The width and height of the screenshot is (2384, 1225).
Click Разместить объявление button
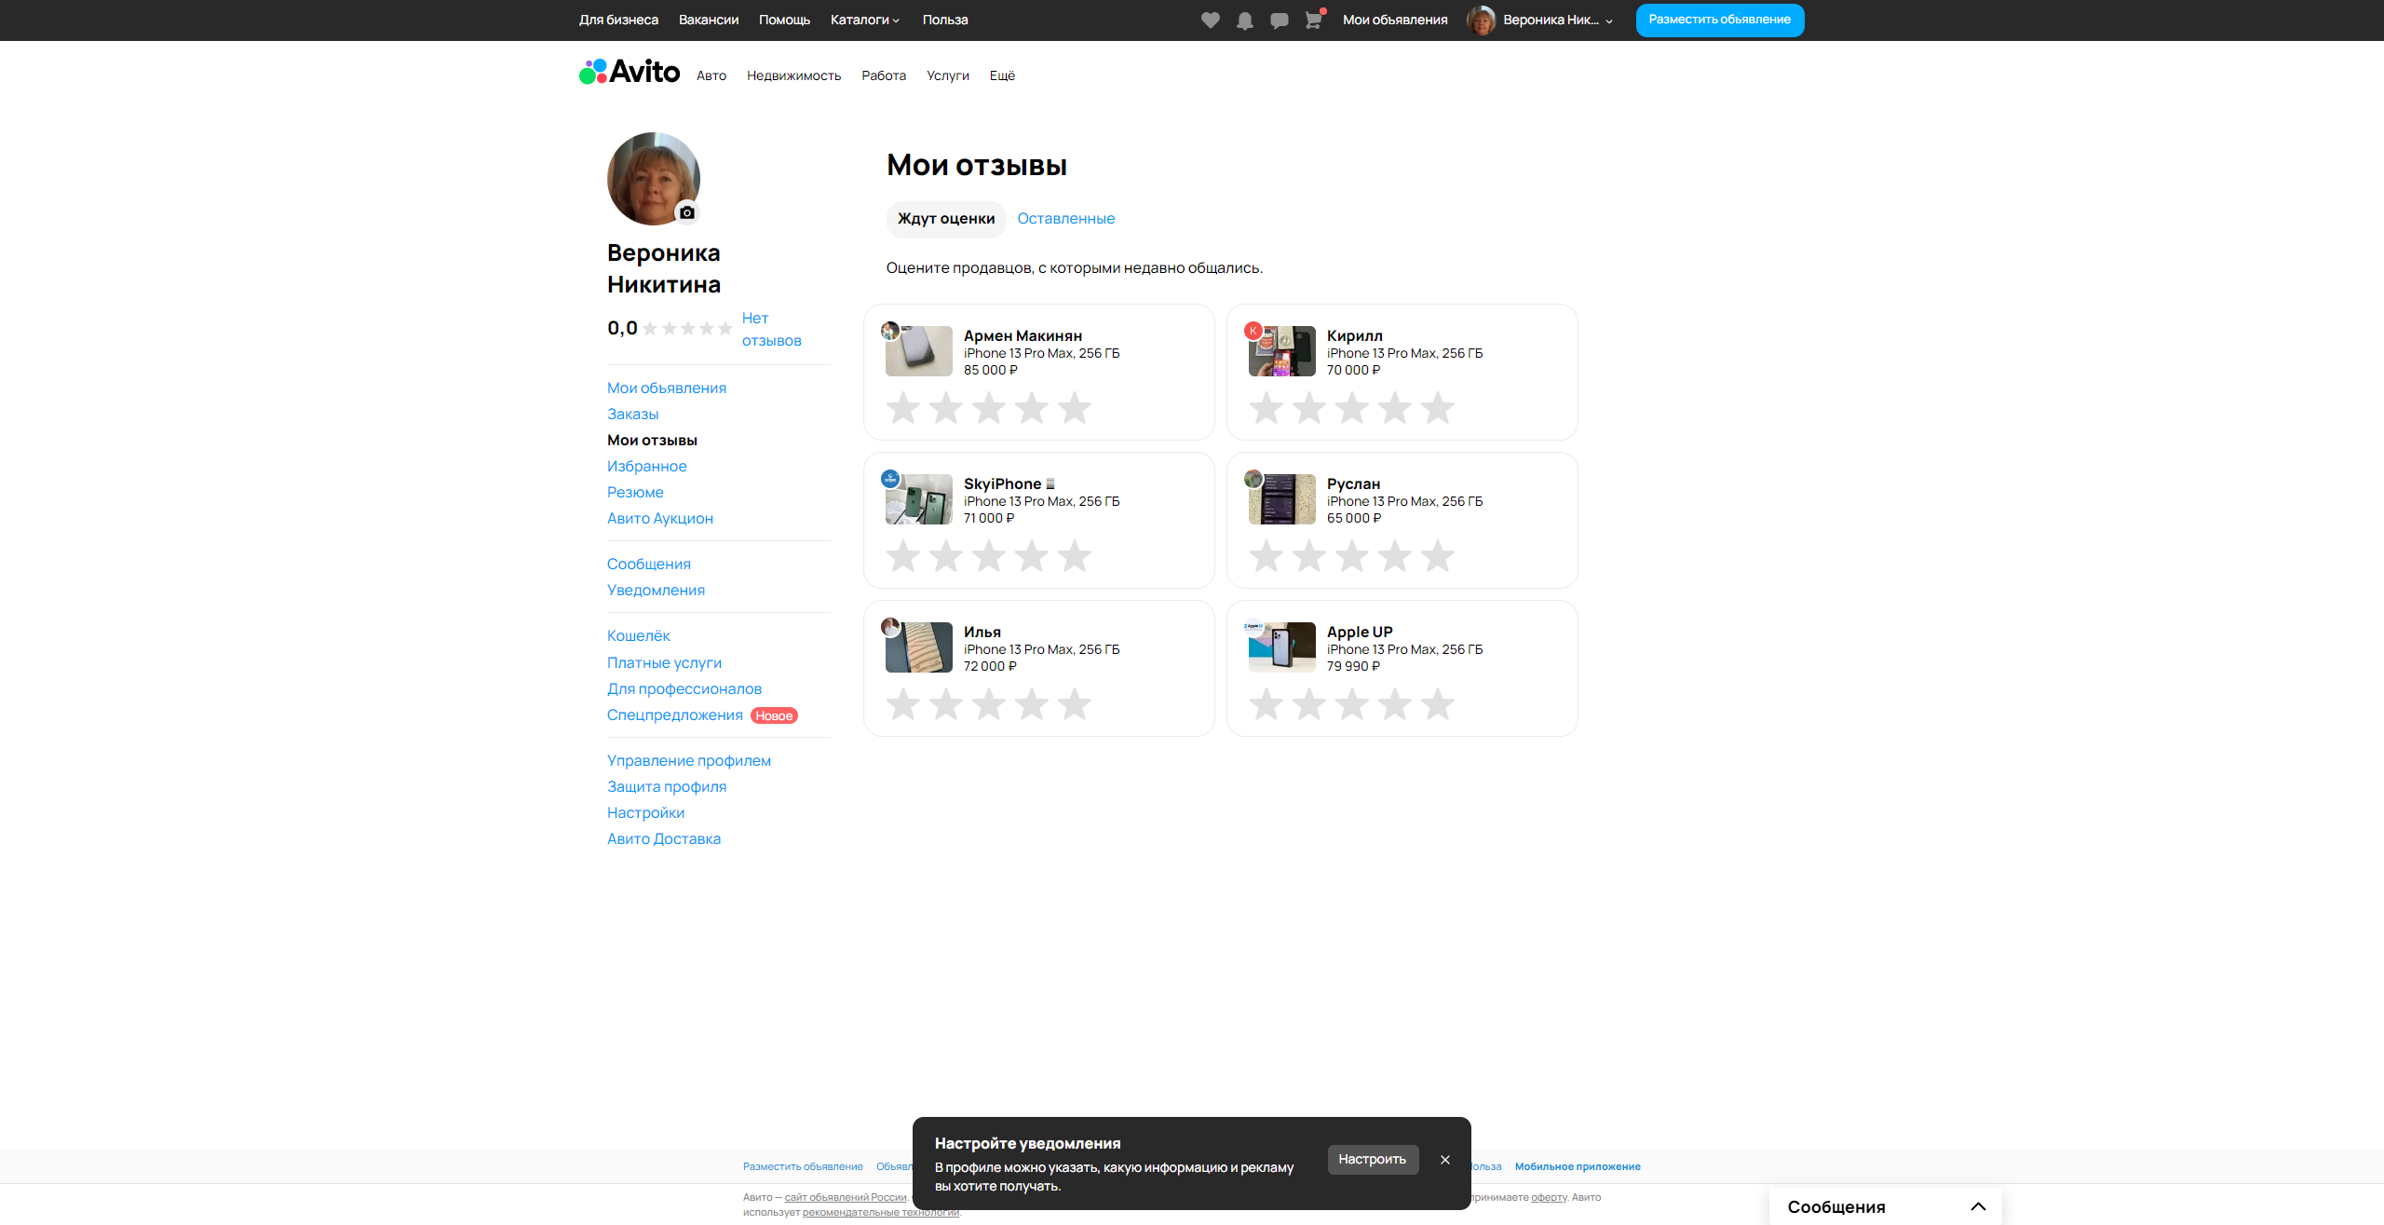[x=1719, y=20]
